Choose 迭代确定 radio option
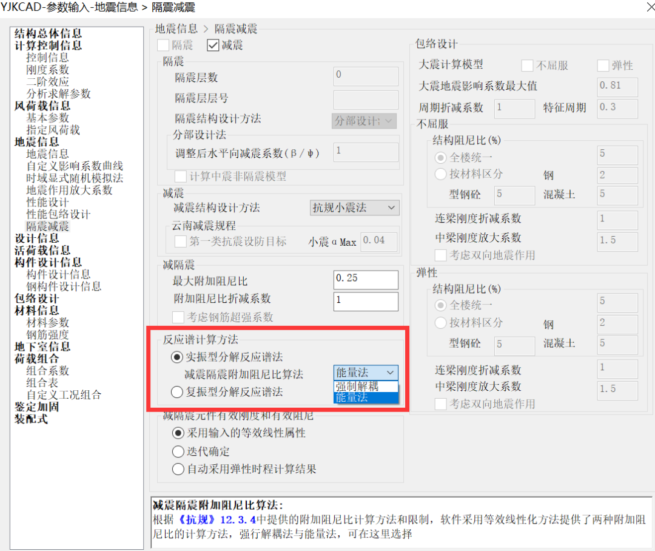The height and width of the screenshot is (551, 655). [x=178, y=451]
